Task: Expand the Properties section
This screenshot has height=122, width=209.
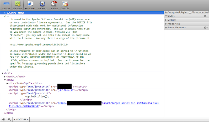Action: click(166, 24)
